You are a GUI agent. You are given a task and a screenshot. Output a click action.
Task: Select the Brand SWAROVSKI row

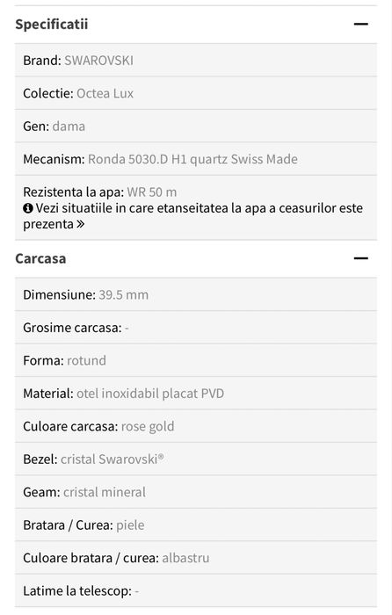click(x=196, y=60)
